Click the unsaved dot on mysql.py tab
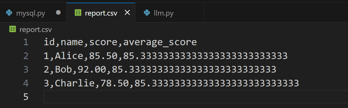Viewport: 348px width, 108px height. (x=58, y=13)
